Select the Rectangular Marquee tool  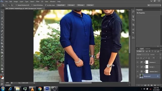tap(2, 15)
